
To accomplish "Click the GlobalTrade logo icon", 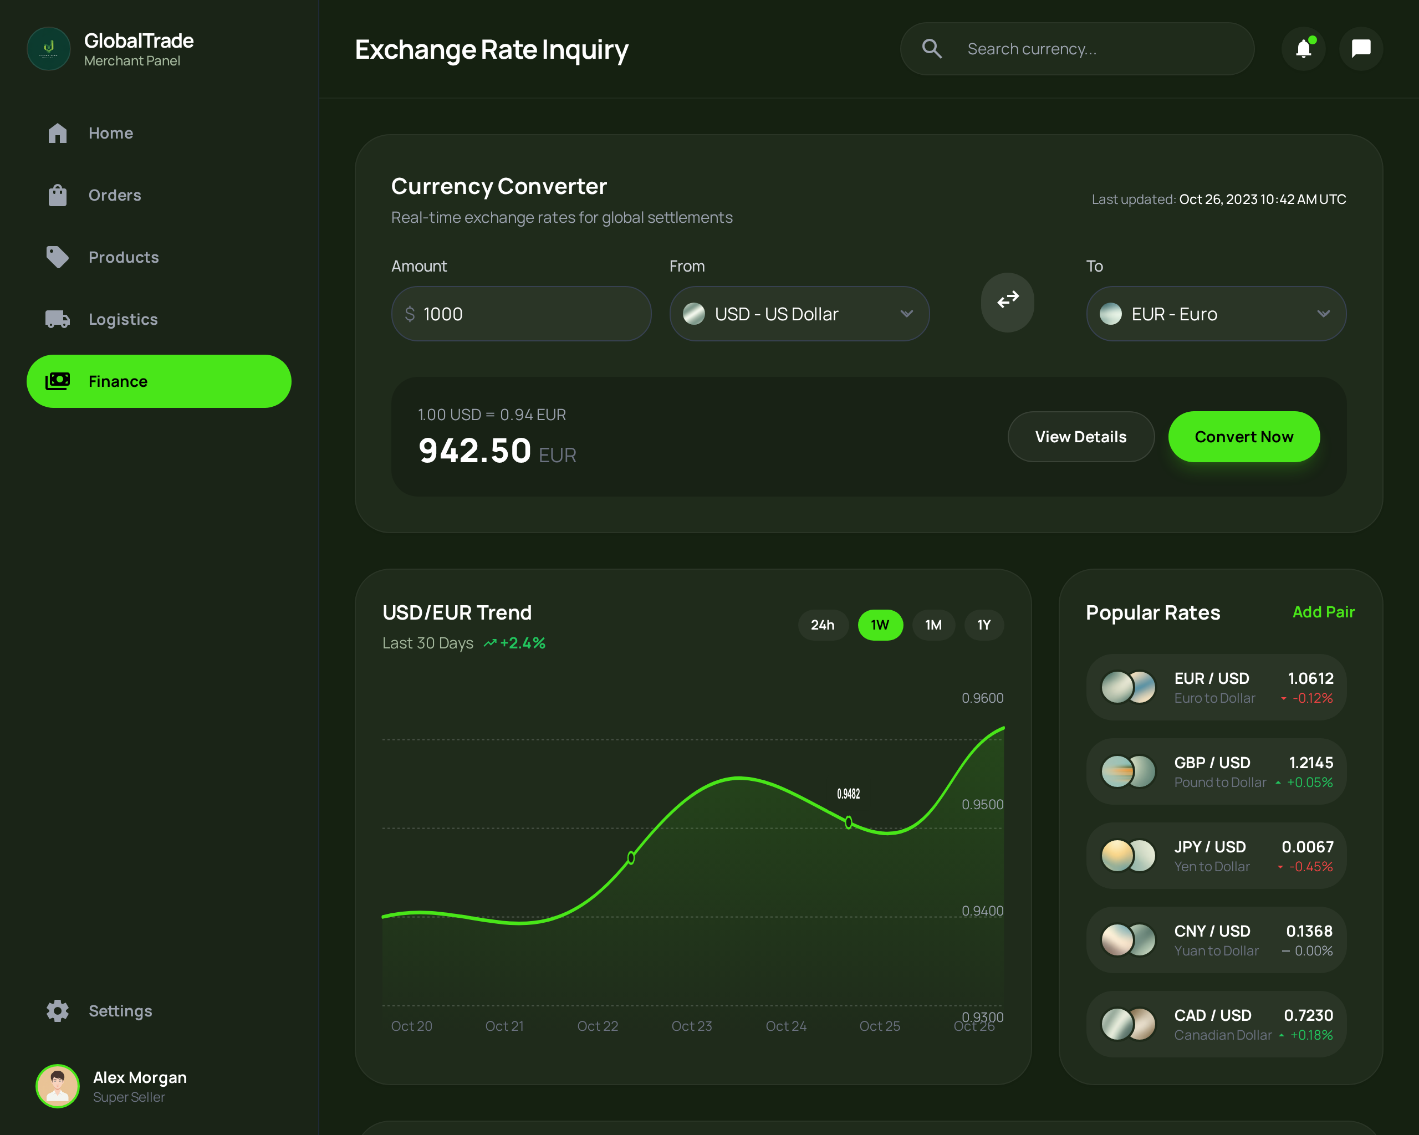I will point(49,49).
